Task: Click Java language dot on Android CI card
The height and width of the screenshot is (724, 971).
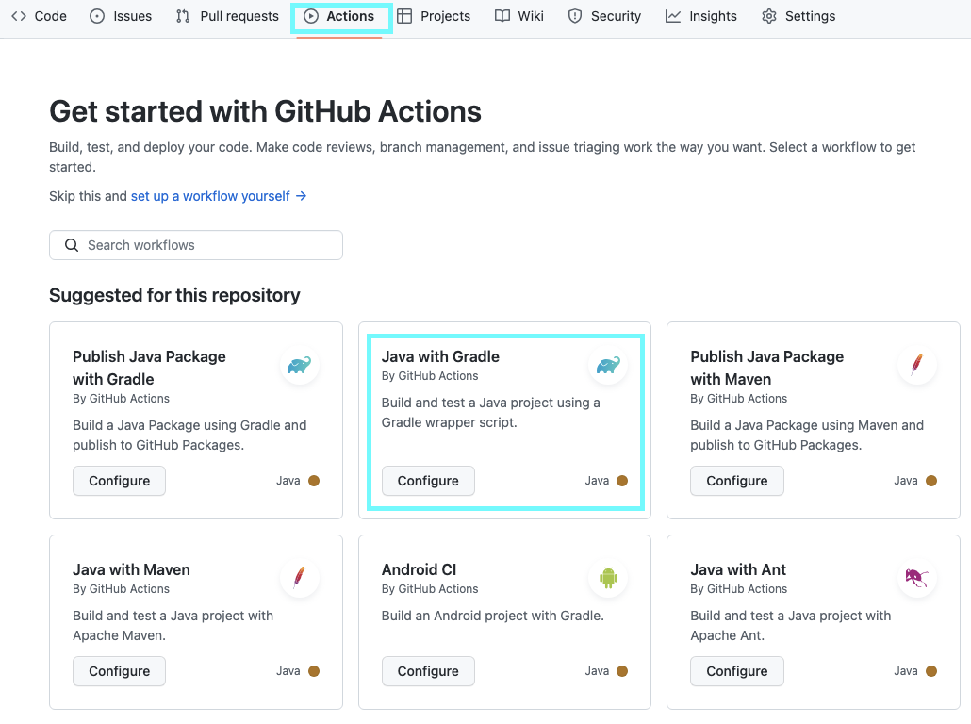Action: 622,671
